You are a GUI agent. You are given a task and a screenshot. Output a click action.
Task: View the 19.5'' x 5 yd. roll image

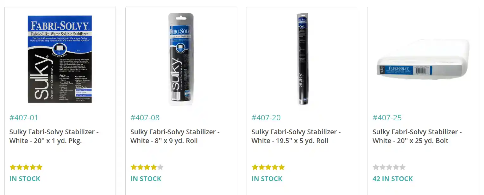(303, 59)
